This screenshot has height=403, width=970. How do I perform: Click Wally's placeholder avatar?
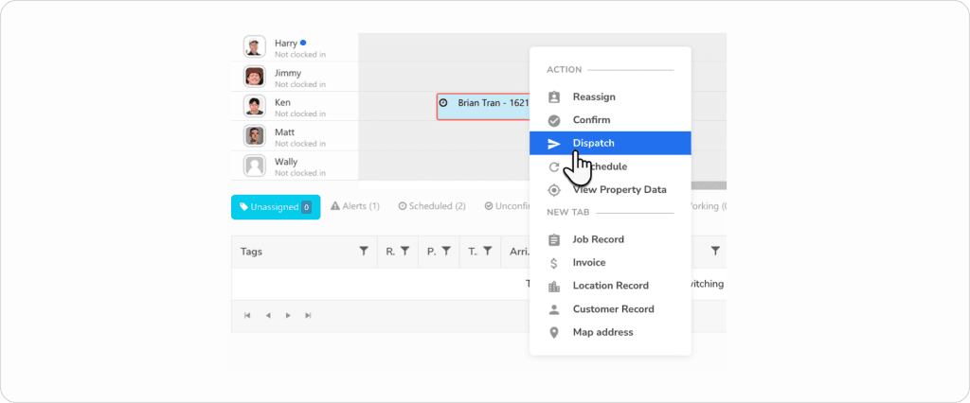coord(254,166)
